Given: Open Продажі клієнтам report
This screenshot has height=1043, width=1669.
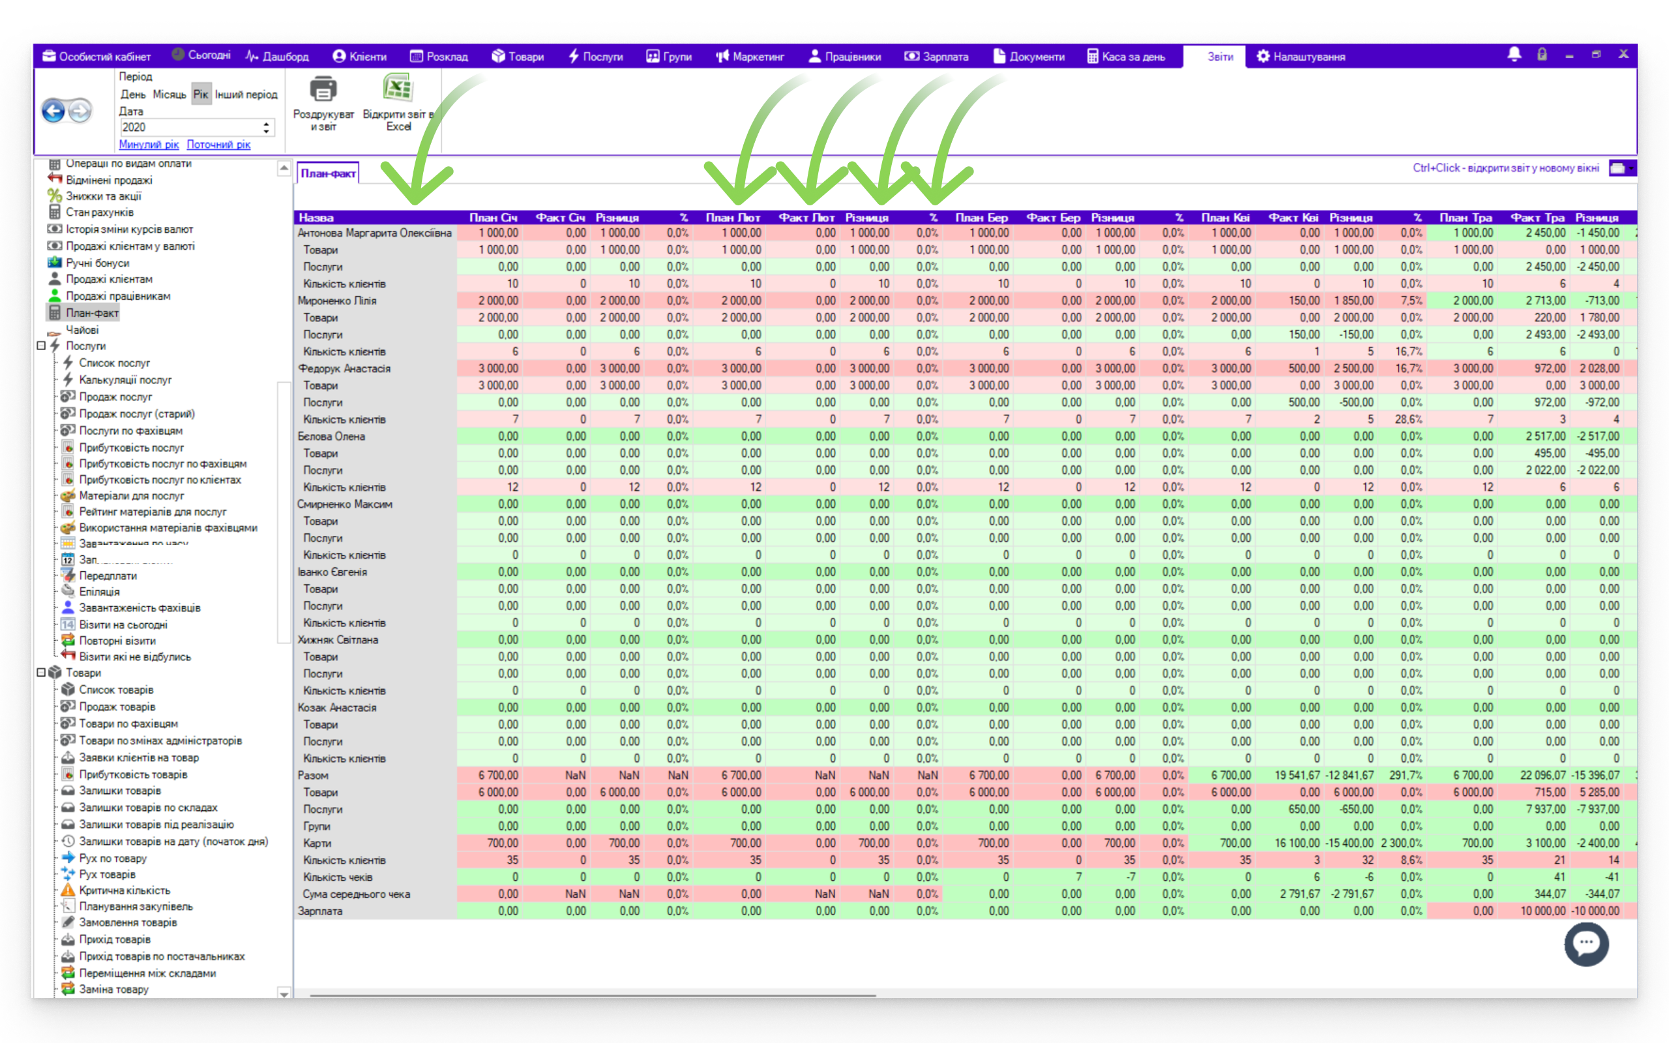Looking at the screenshot, I should 109,279.
